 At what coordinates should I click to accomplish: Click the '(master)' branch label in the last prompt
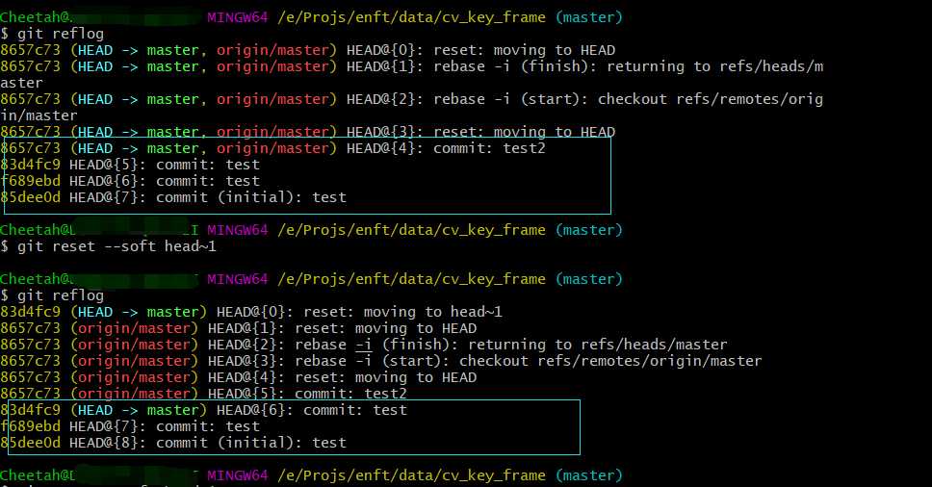[x=589, y=475]
